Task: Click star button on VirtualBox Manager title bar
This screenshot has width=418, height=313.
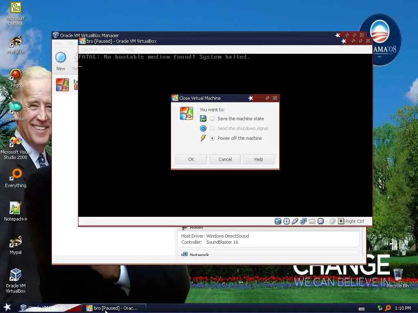Action: [338, 35]
